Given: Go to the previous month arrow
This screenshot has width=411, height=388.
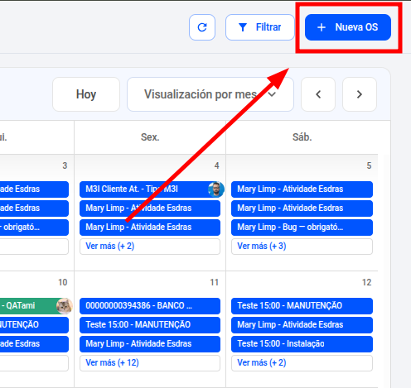Looking at the screenshot, I should click(x=318, y=94).
